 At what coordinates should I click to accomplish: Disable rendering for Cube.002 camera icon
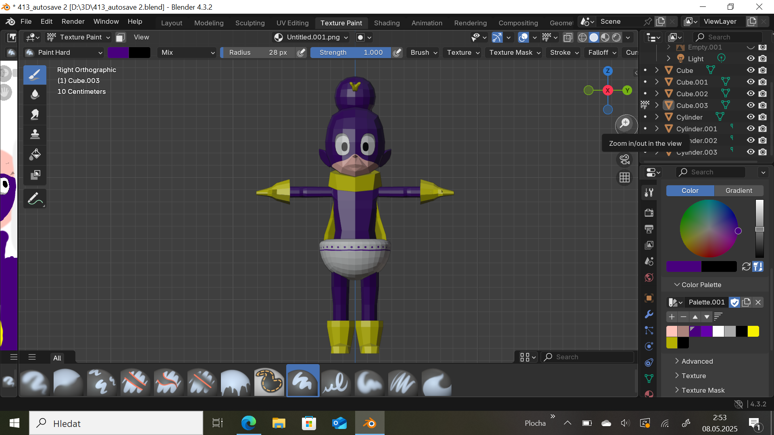click(x=762, y=93)
